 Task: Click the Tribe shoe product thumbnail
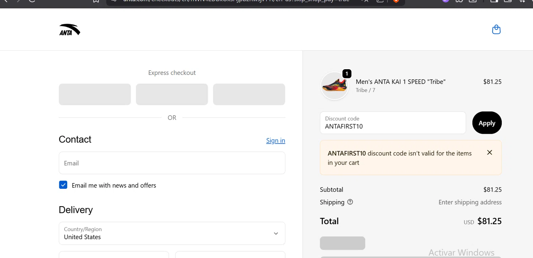[334, 86]
